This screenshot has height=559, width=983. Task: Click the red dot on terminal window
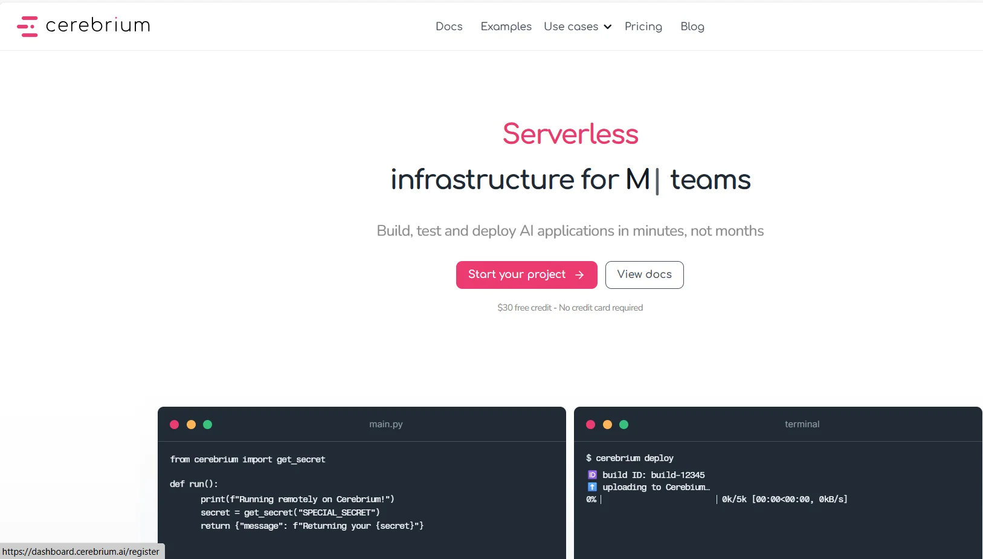[x=591, y=424]
